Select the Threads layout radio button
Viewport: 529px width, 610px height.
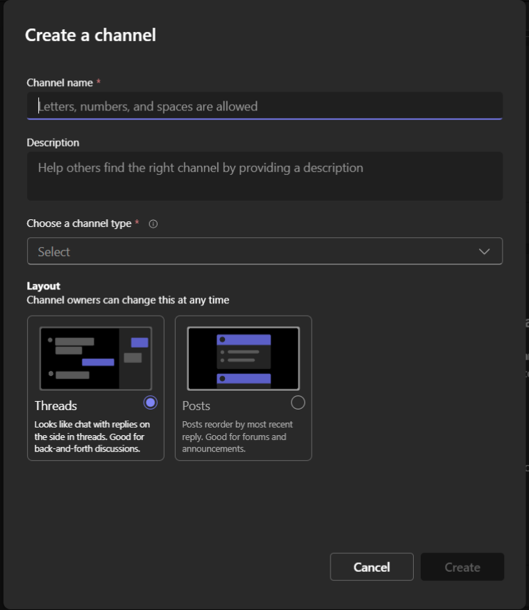pyautogui.click(x=150, y=403)
